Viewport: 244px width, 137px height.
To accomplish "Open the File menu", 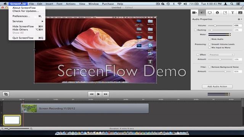I will [x=31, y=4].
